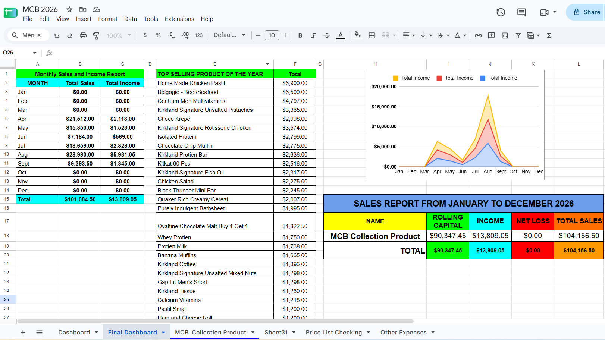Screen dimensions: 605x340
Task: Toggle strikethrough formatting
Action: pos(327,35)
